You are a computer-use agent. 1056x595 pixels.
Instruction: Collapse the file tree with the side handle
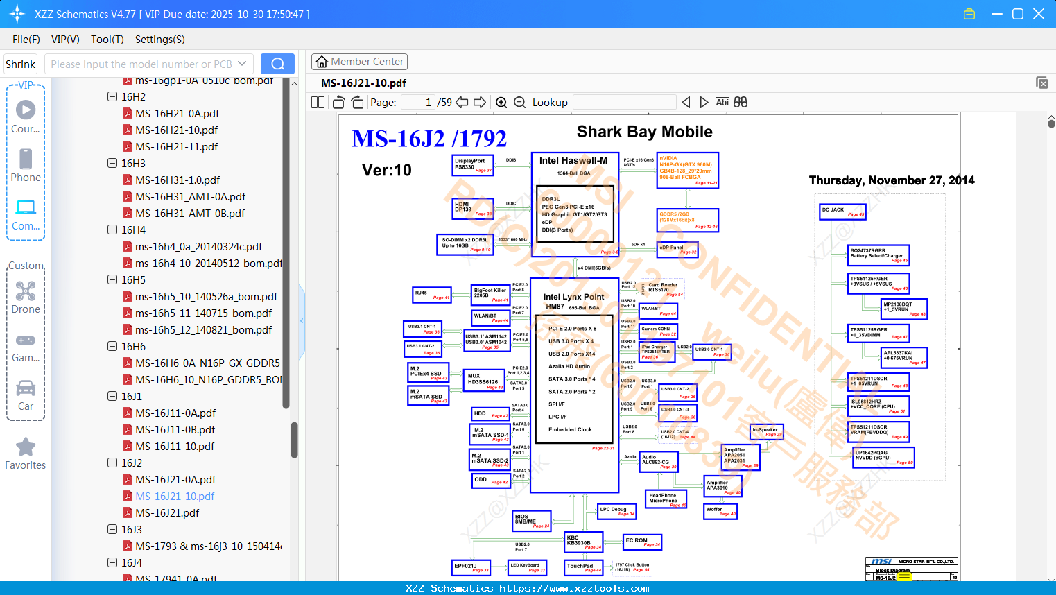[302, 320]
